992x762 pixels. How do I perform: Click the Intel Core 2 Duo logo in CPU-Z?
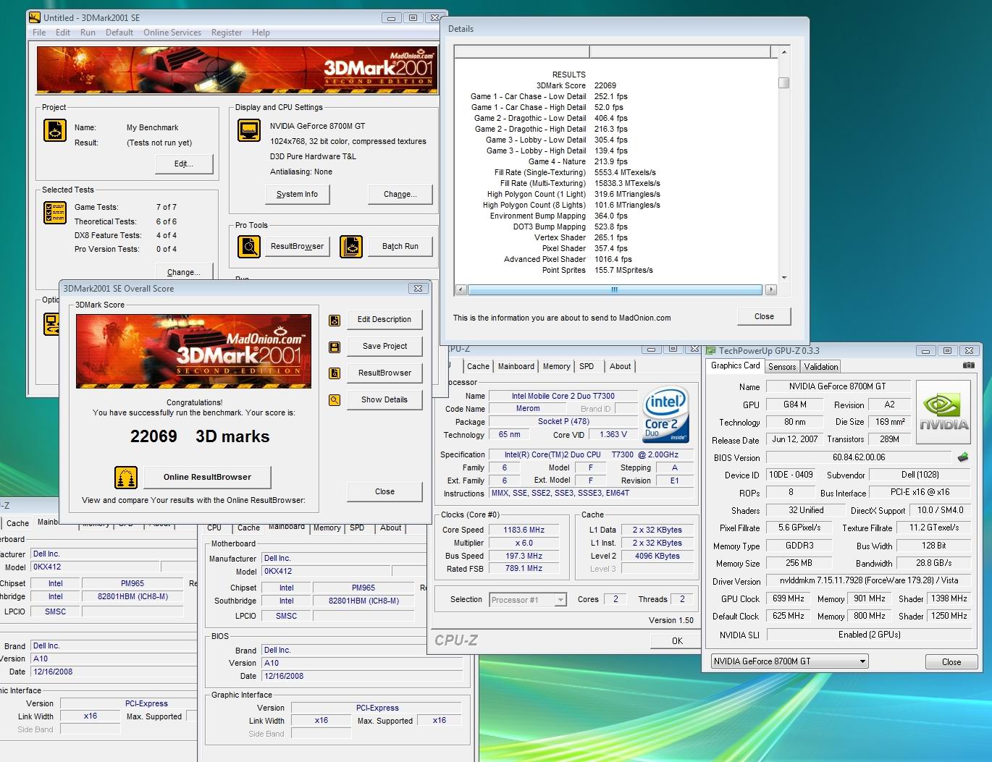point(665,415)
